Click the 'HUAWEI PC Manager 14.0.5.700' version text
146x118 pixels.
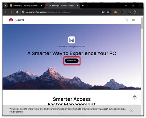pyautogui.click(x=72, y=47)
